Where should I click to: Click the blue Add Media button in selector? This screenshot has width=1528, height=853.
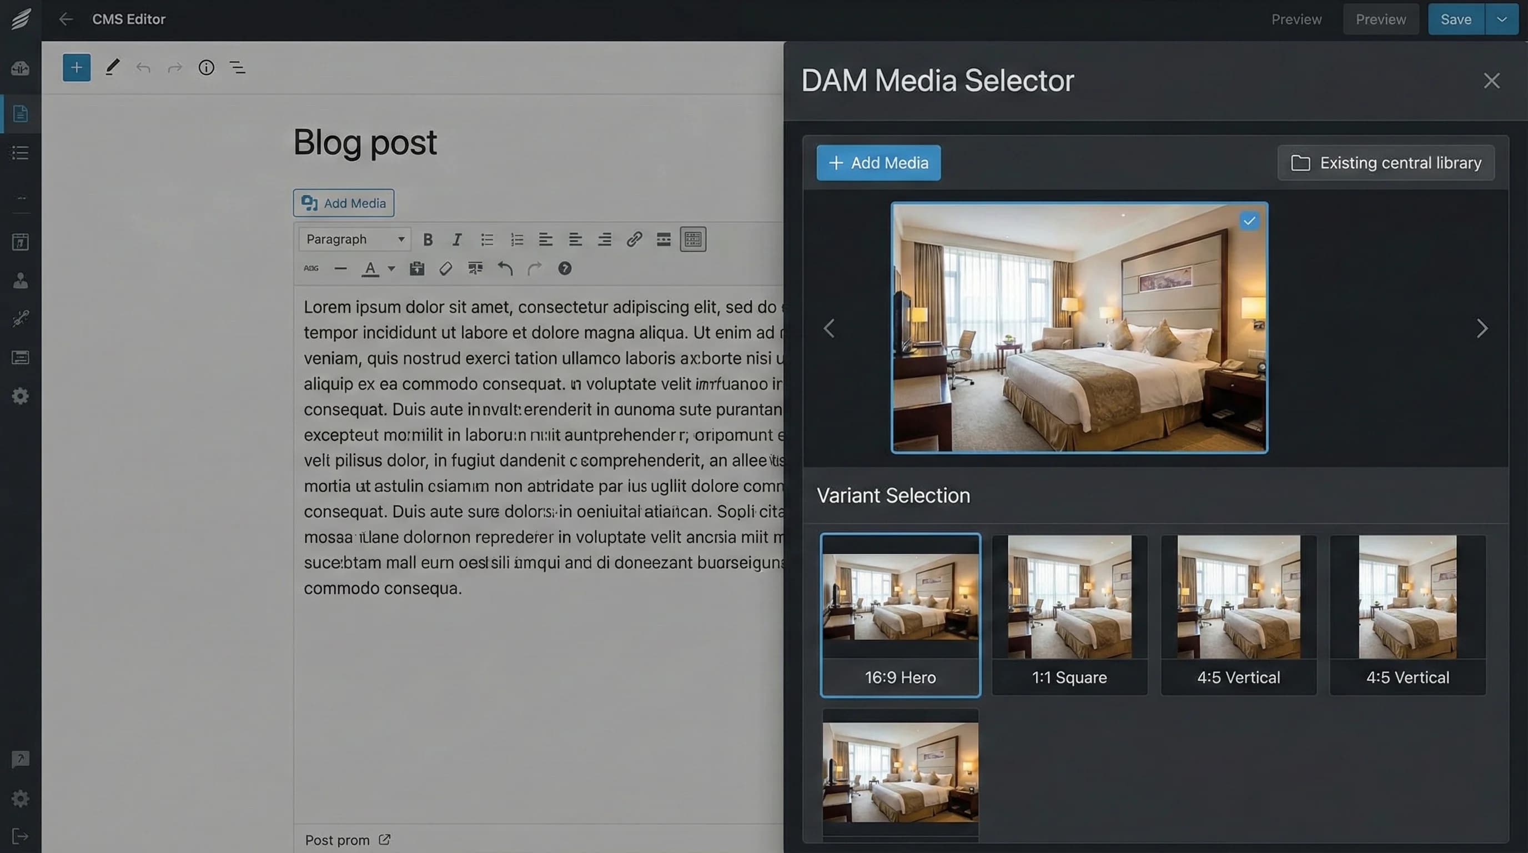[x=878, y=163]
